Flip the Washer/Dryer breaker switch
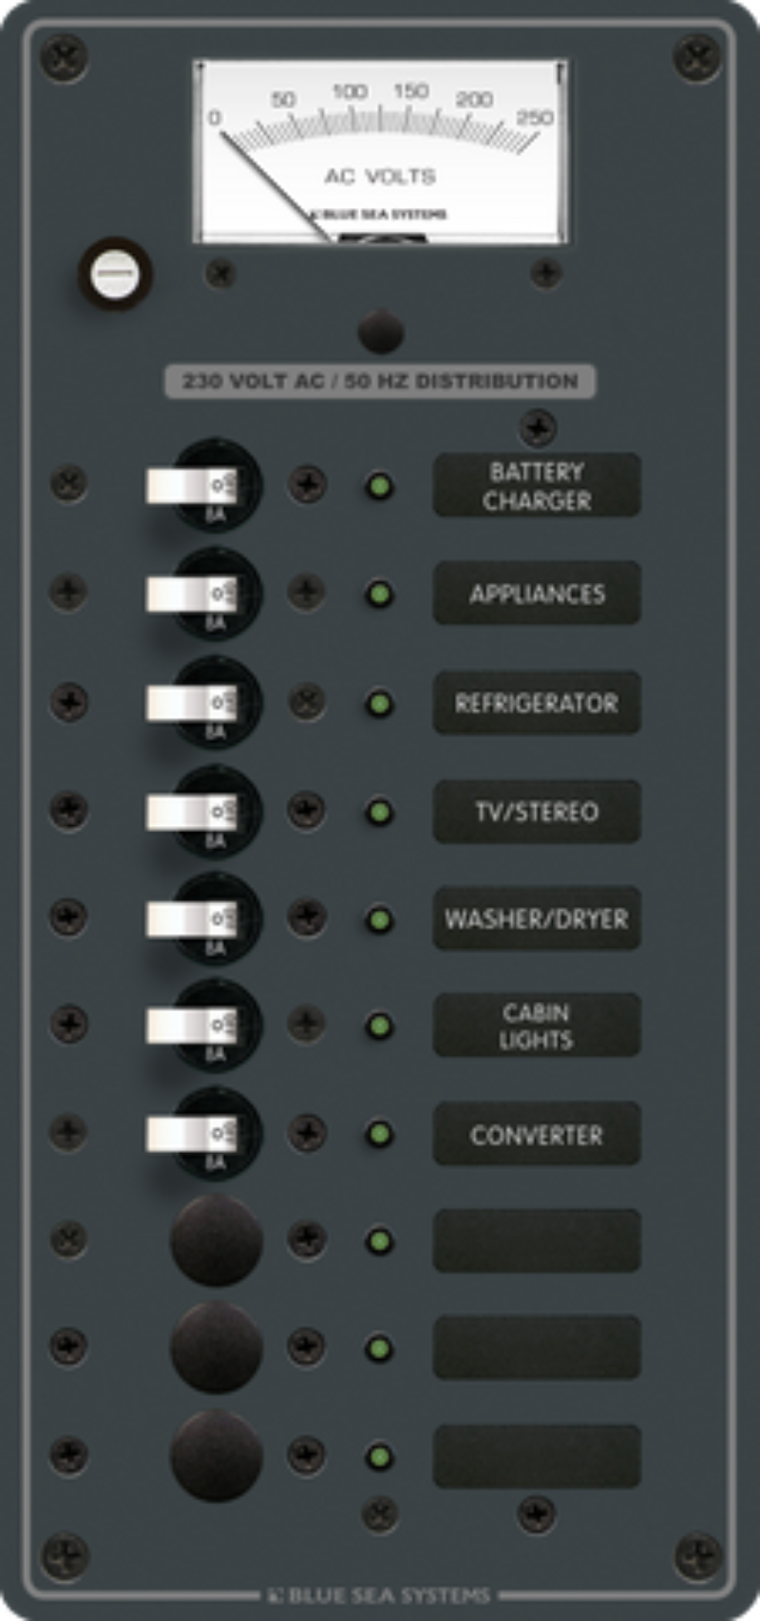Viewport: 760px width, 1621px height. (x=192, y=919)
